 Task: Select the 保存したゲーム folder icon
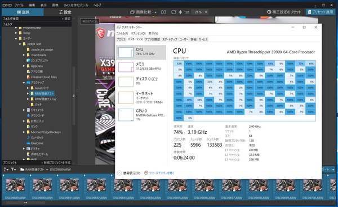(x=28, y=154)
